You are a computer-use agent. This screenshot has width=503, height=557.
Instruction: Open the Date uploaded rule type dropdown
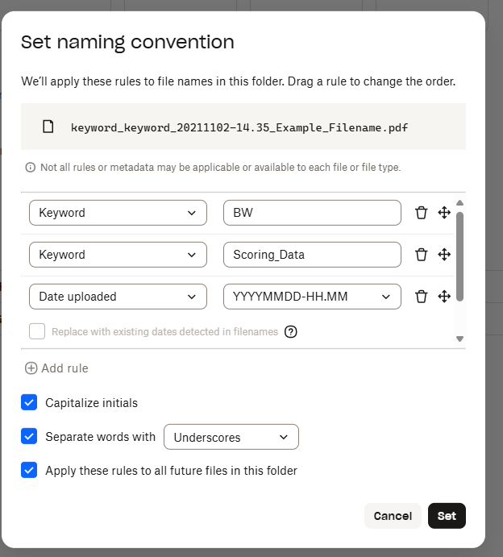point(118,297)
